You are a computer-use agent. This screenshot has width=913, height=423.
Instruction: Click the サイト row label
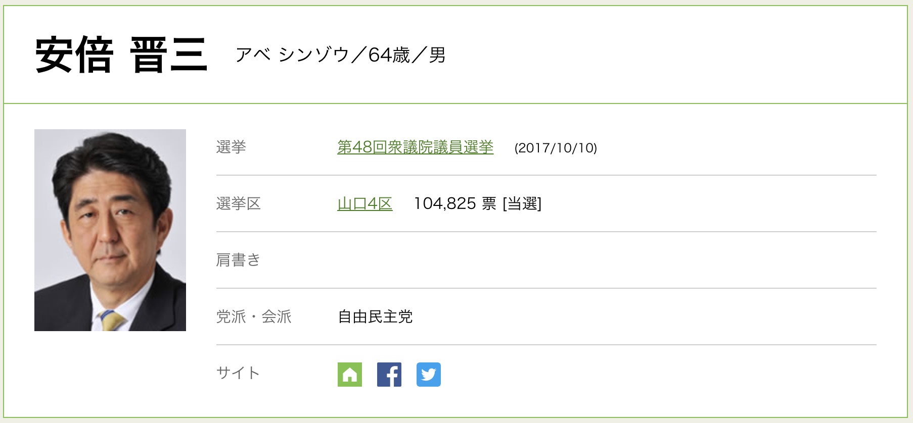click(238, 374)
